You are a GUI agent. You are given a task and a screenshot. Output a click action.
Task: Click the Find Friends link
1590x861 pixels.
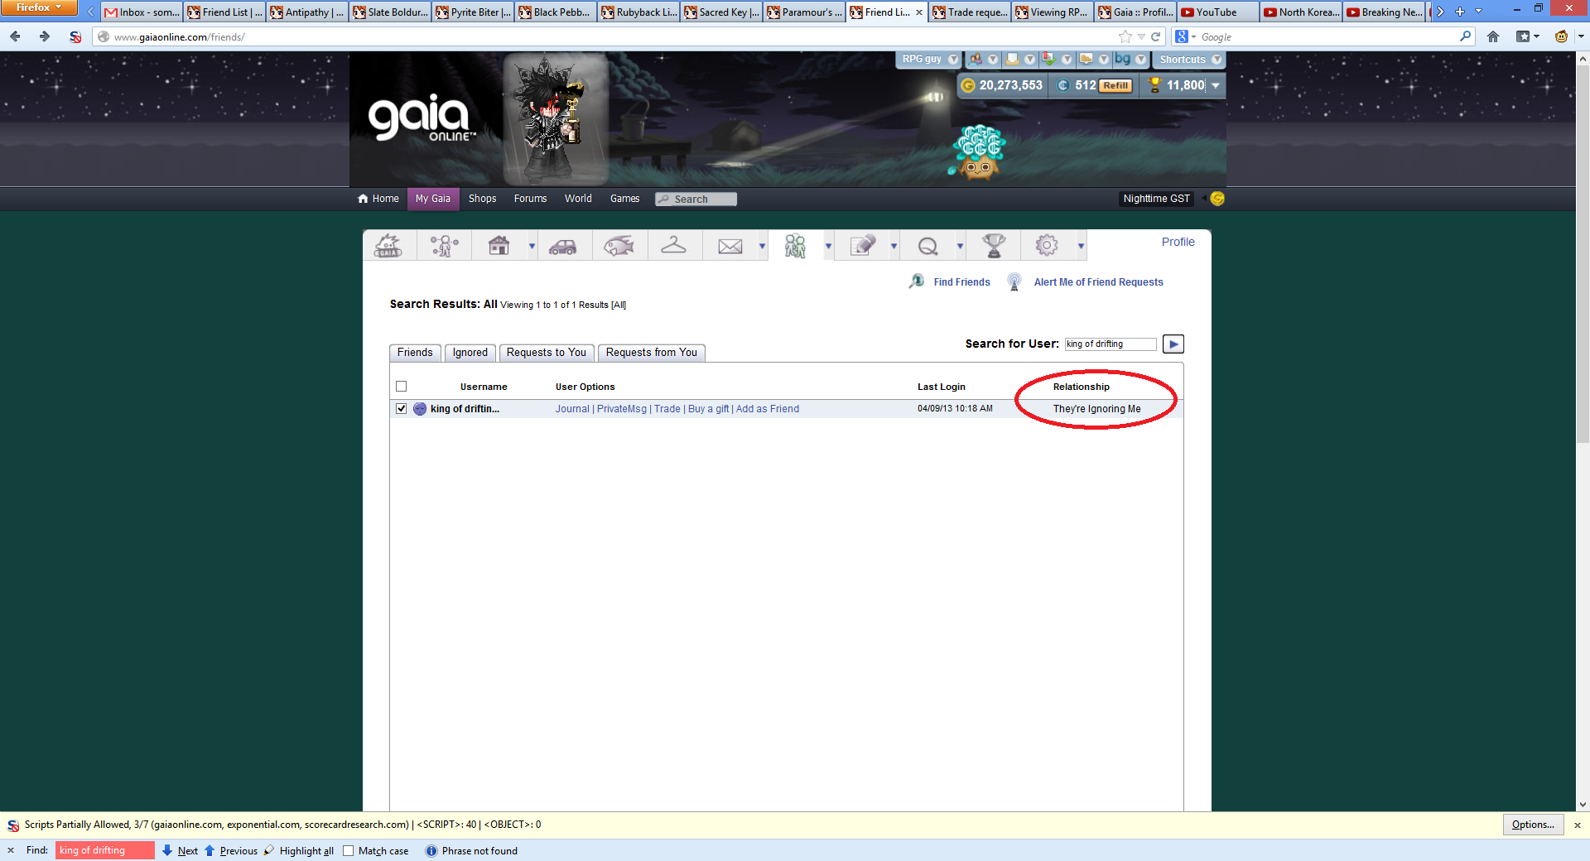coord(961,282)
